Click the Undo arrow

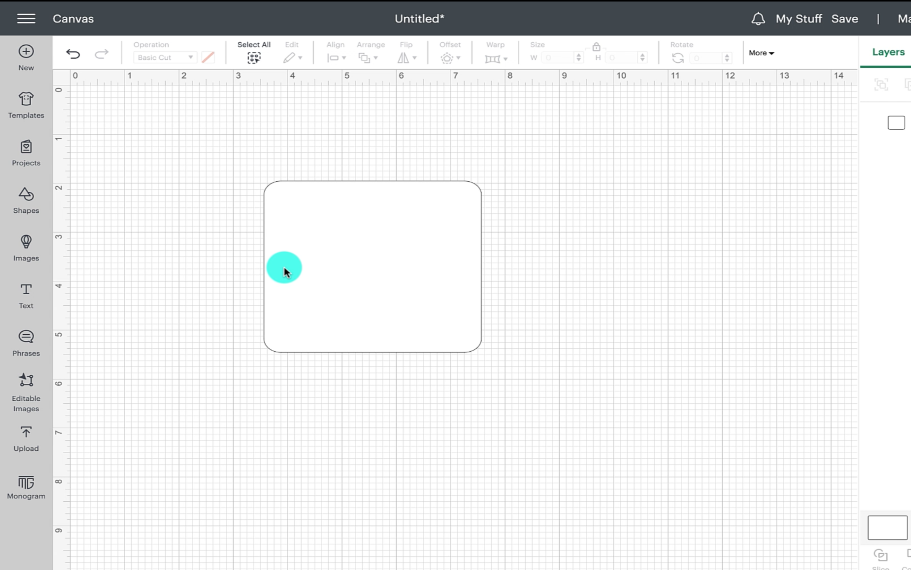coord(73,54)
